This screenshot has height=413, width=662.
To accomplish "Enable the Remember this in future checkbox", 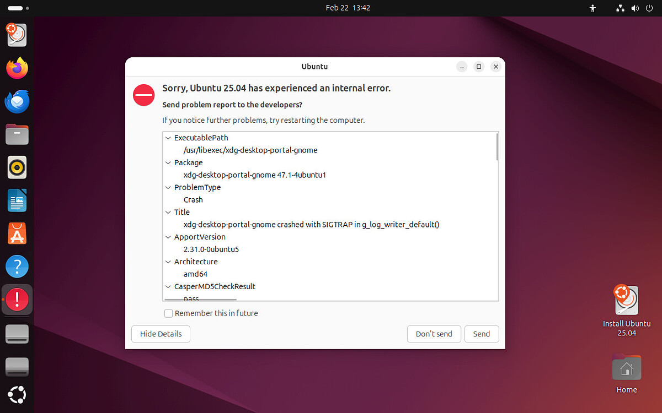I will 168,313.
